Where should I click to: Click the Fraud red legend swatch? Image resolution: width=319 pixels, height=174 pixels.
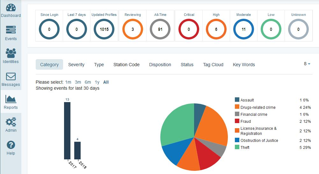pyautogui.click(x=237, y=121)
